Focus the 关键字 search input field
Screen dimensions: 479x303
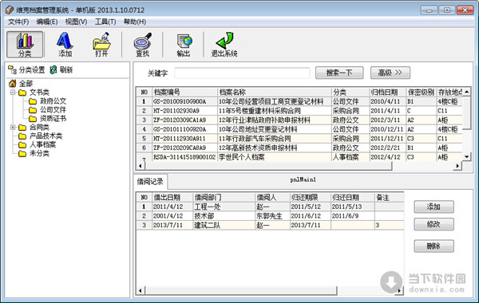tap(242, 73)
